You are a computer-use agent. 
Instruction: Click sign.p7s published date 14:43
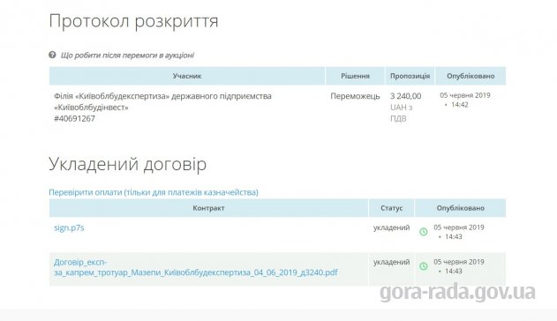[x=459, y=232]
